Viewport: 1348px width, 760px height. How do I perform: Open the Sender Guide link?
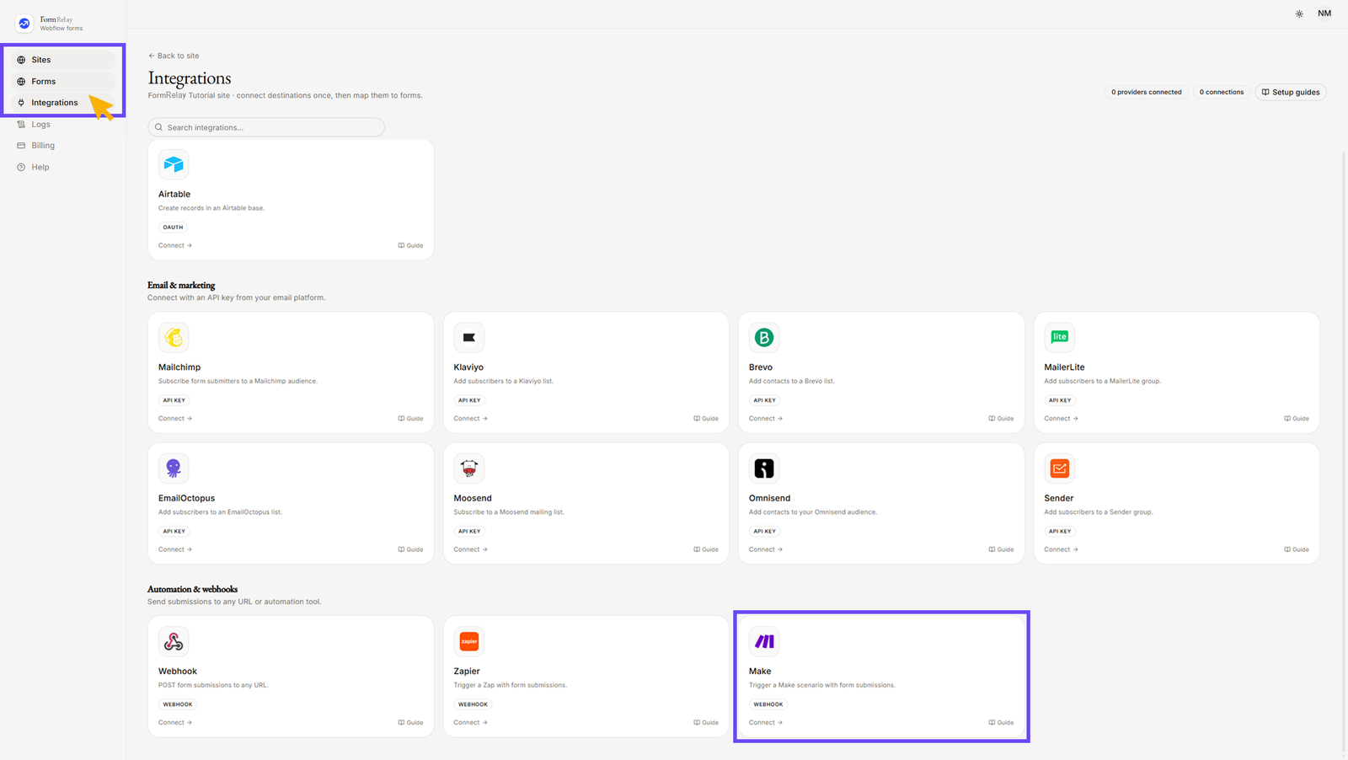(1297, 549)
